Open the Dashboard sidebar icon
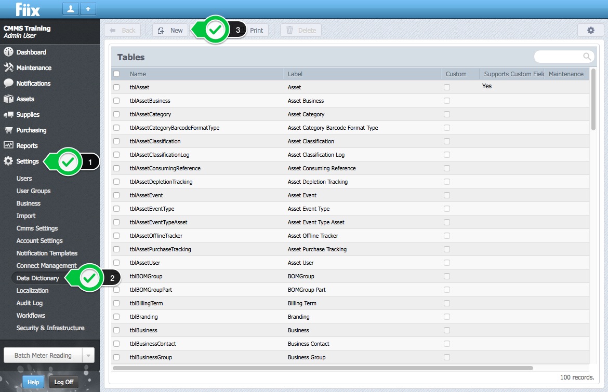This screenshot has height=392, width=608. (x=8, y=52)
